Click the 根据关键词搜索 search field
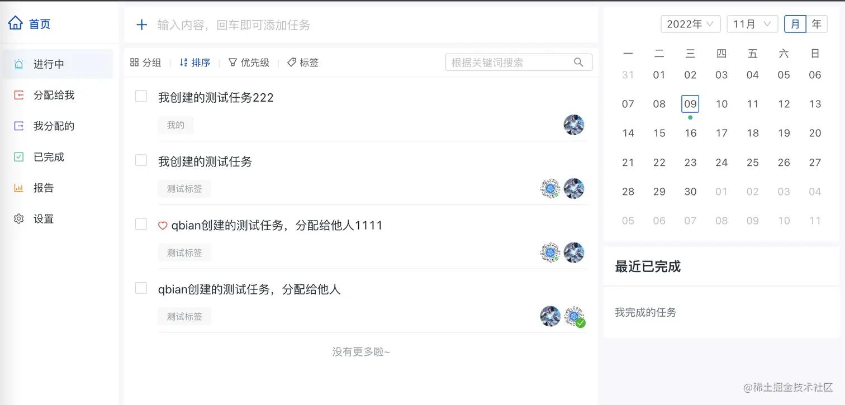Viewport: 845px width, 405px height. tap(519, 63)
